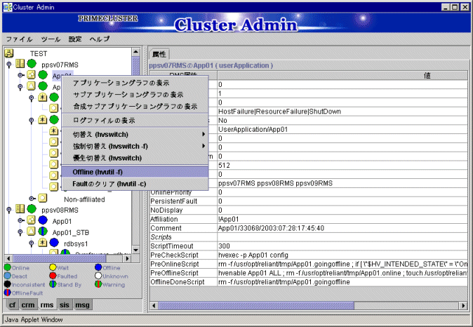The image size is (473, 327).
Task: Click the attribute table scroll right arrow
Action: coord(463,305)
